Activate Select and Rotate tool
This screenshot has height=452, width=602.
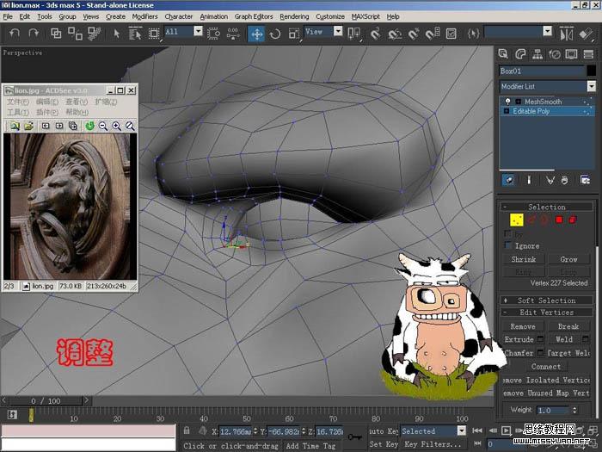click(275, 34)
